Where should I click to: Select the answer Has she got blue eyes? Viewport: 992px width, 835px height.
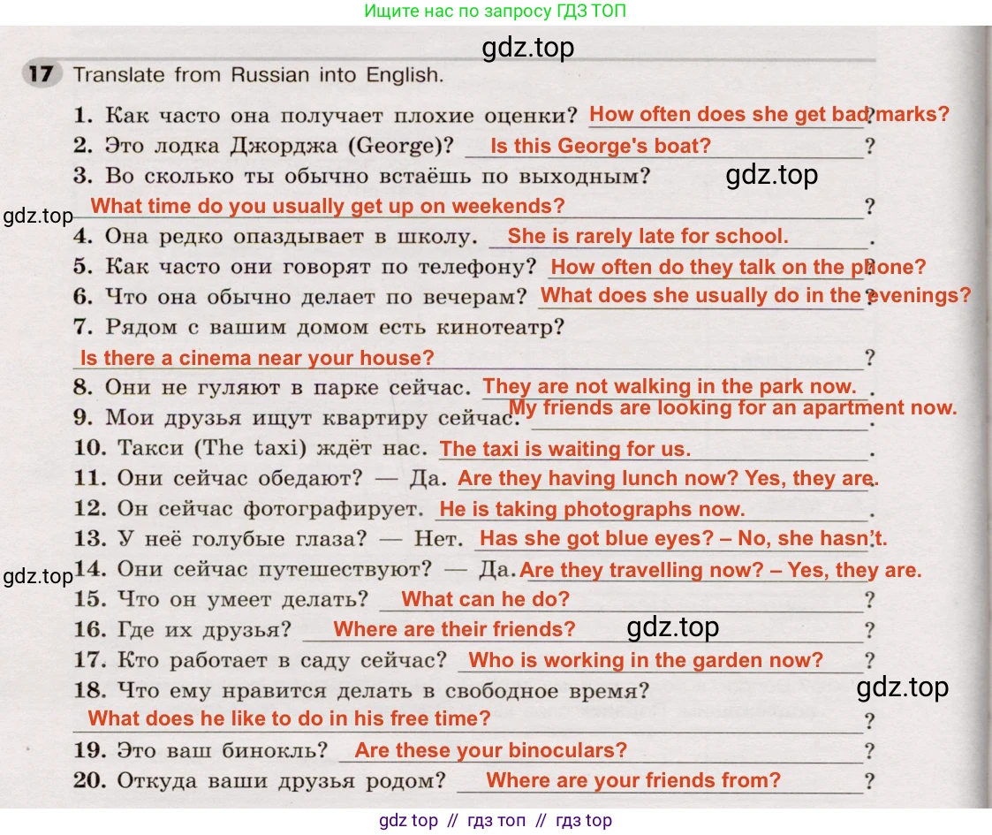[x=683, y=538]
